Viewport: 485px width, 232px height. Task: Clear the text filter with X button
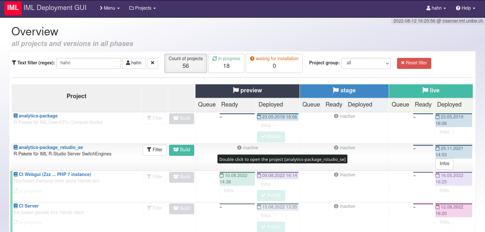[152, 63]
